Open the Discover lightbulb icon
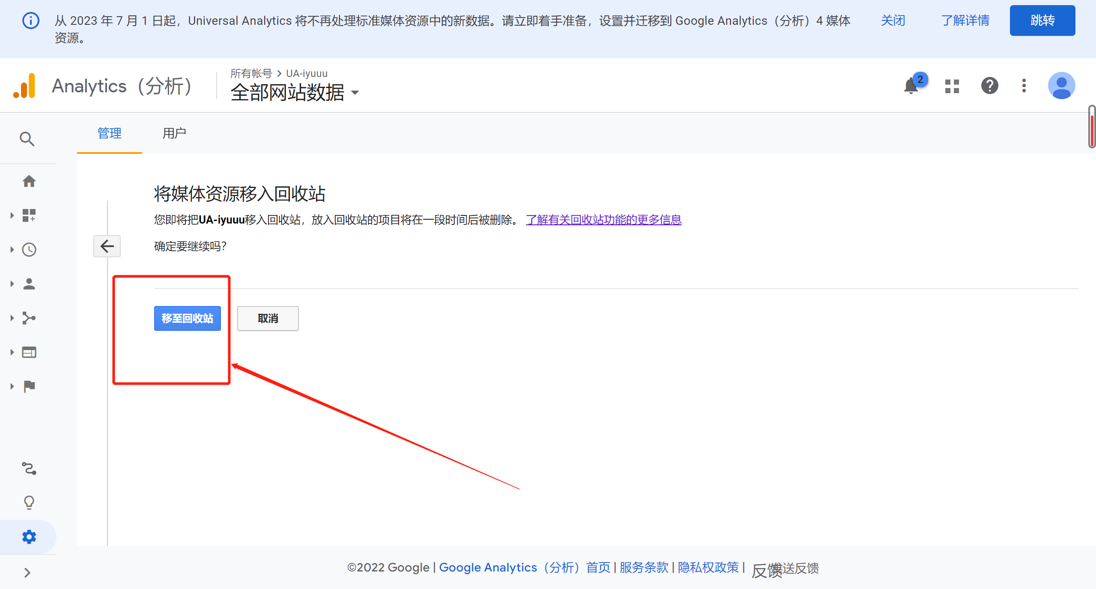The height and width of the screenshot is (589, 1096). (x=29, y=502)
